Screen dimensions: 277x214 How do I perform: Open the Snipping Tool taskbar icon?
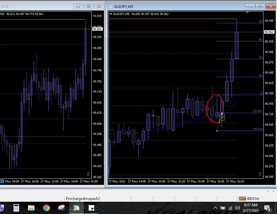point(61,208)
